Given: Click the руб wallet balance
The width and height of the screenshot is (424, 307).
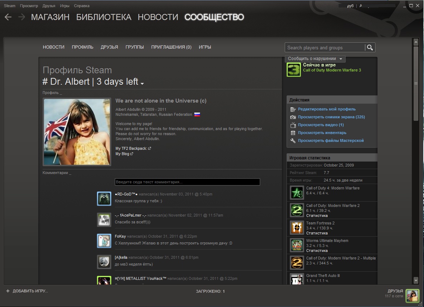Looking at the screenshot, I should point(350,6).
